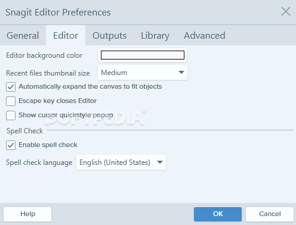Uncheck Automatically expand the canvas to fit objects

tap(11, 87)
